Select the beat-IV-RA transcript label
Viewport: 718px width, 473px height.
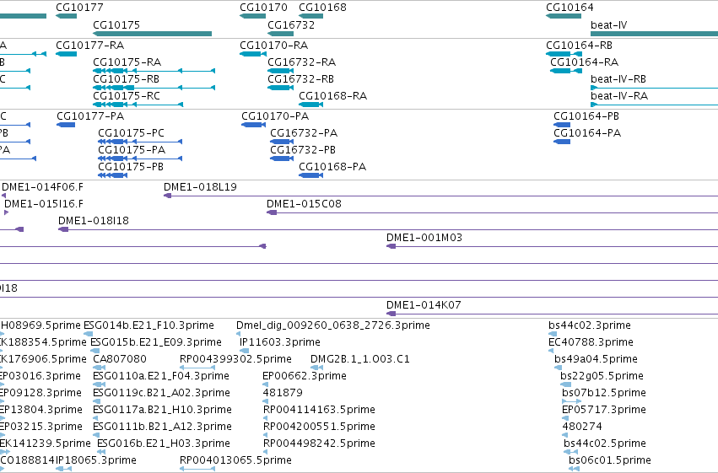619,96
